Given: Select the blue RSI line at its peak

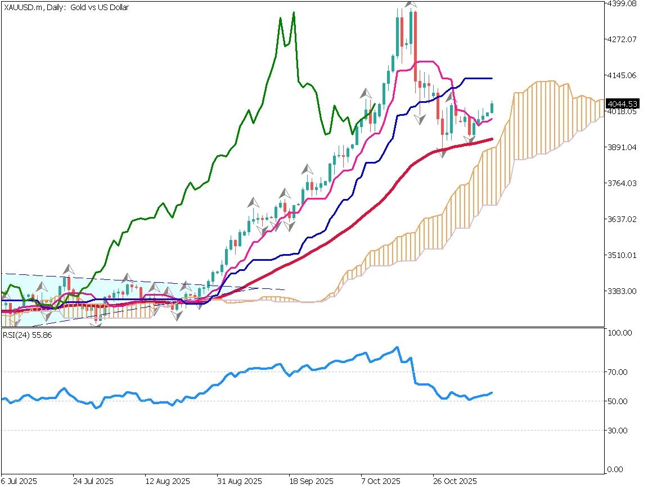Looking at the screenshot, I should click(x=397, y=347).
